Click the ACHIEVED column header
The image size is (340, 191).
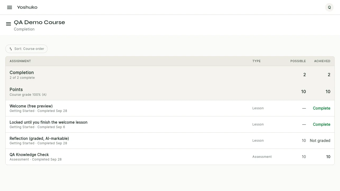tap(322, 61)
